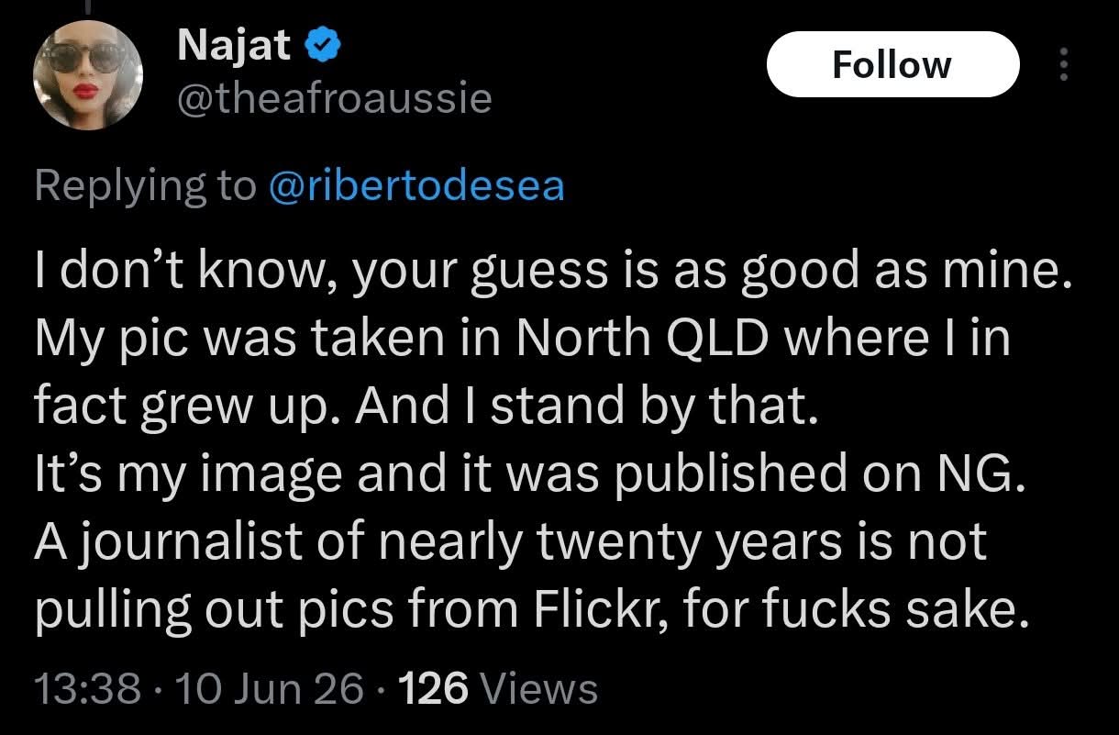Screen dimensions: 1119x735
Task: Click the words 'North QLD' in the tweet
Action: click(x=643, y=339)
